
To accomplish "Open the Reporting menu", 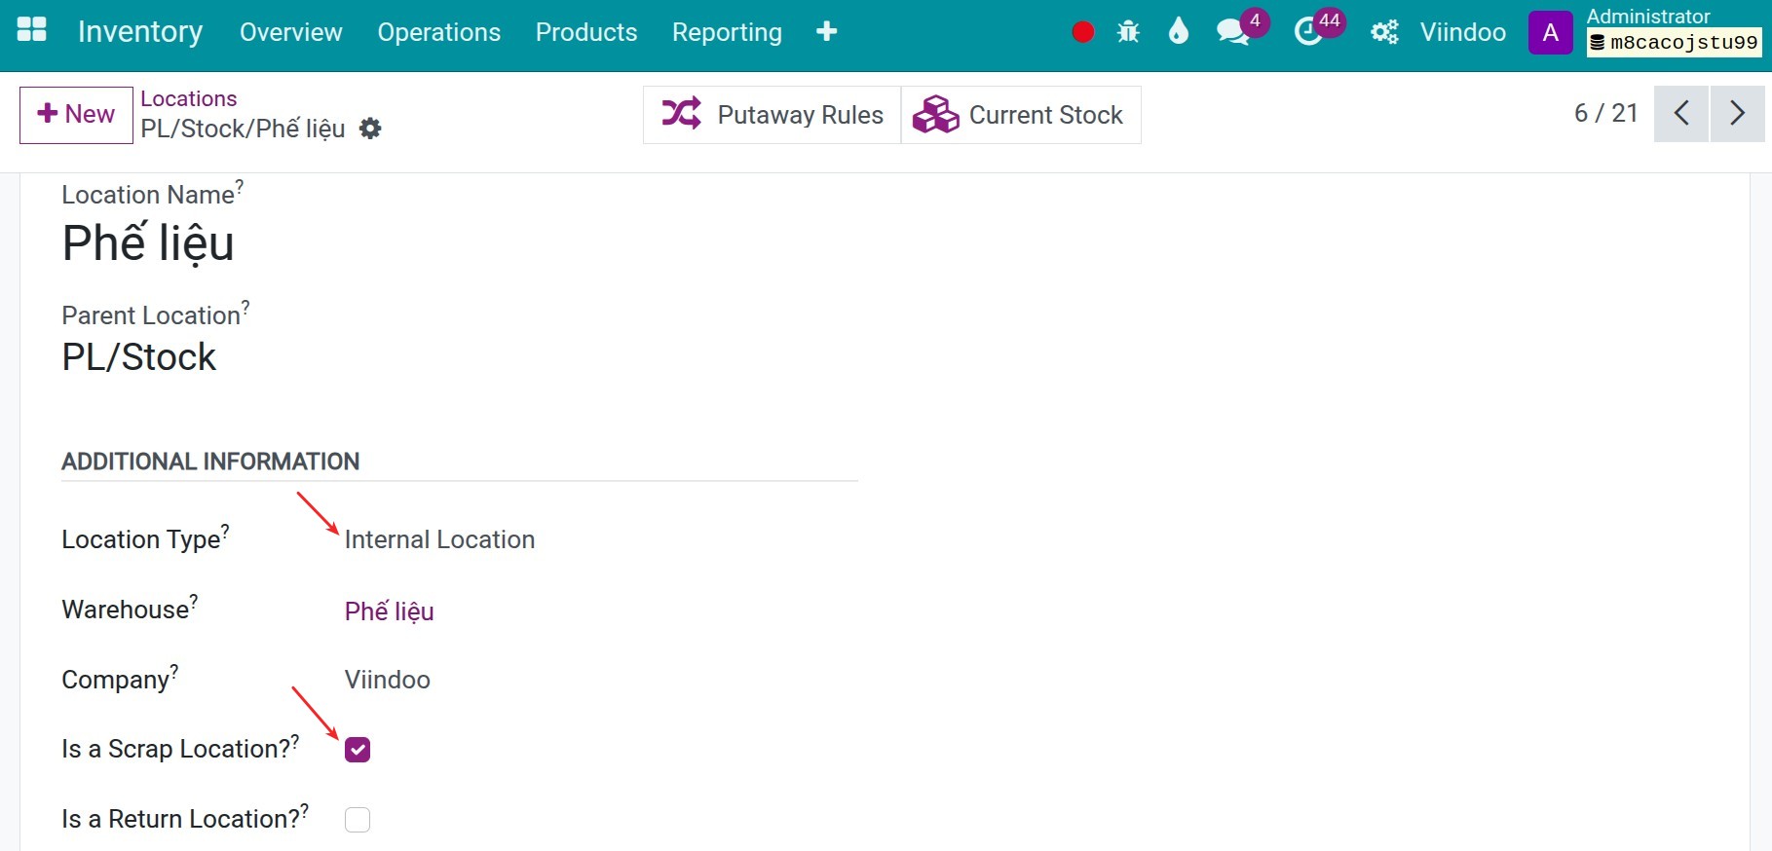I will 727,32.
